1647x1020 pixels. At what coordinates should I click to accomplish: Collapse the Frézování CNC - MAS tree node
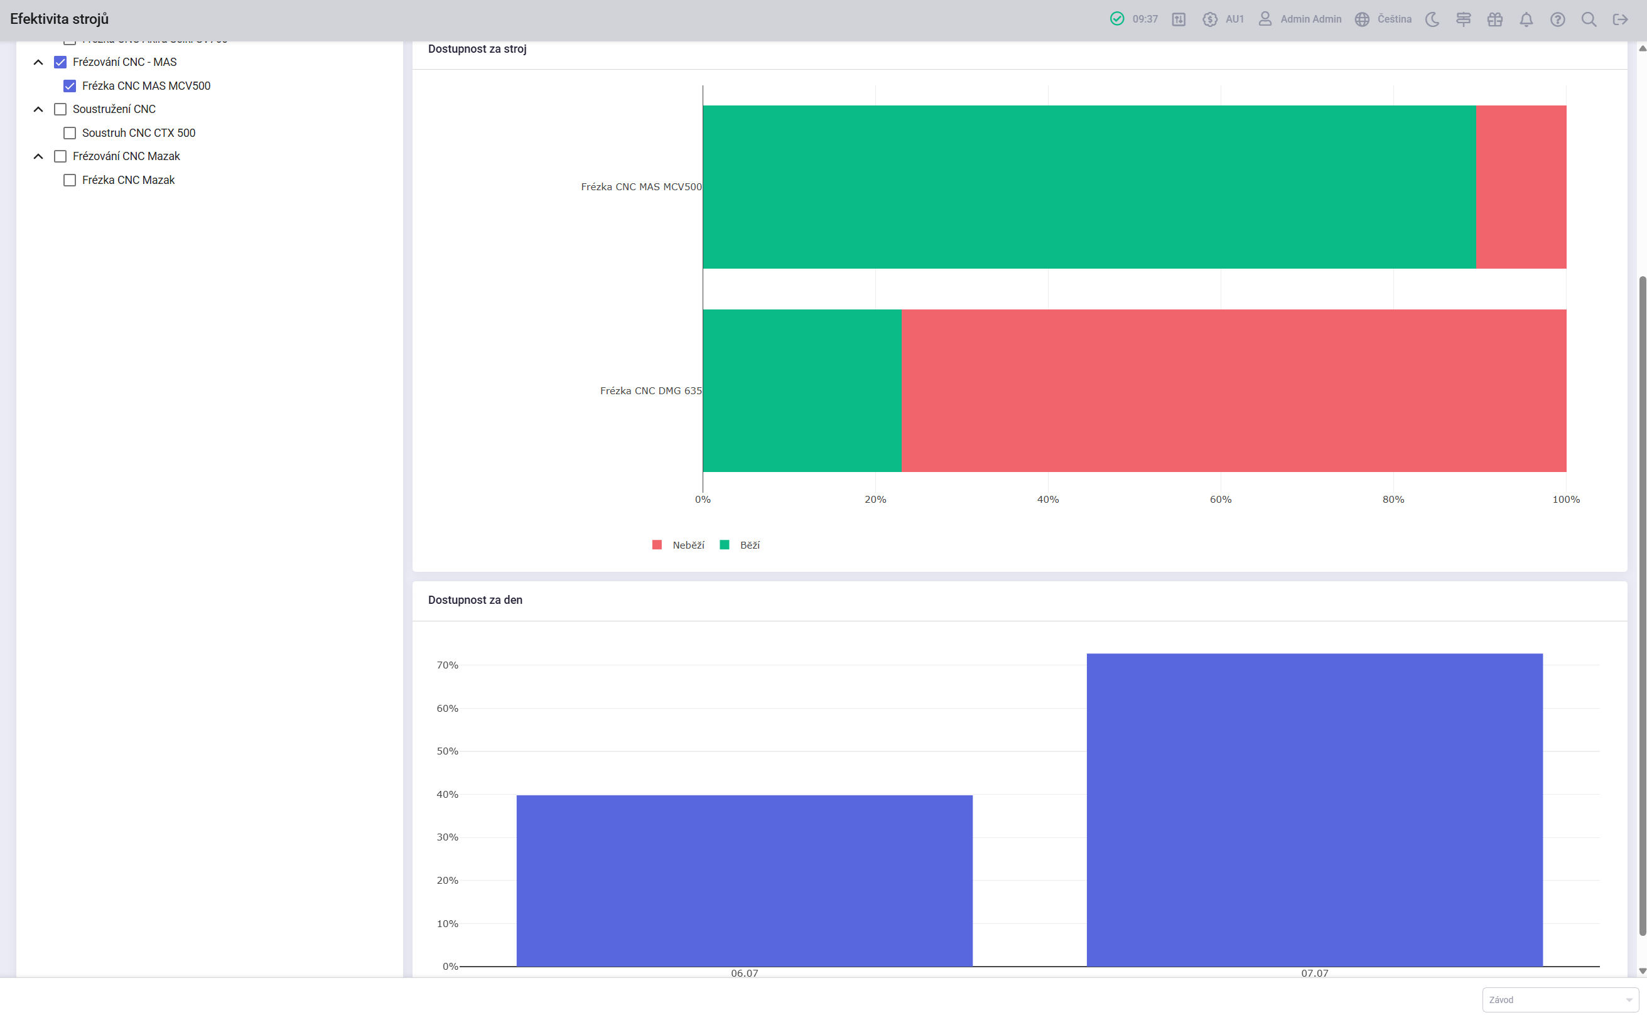38,62
